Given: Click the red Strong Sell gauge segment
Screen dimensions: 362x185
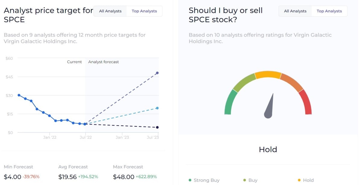Looking at the screenshot, I should [306, 102].
